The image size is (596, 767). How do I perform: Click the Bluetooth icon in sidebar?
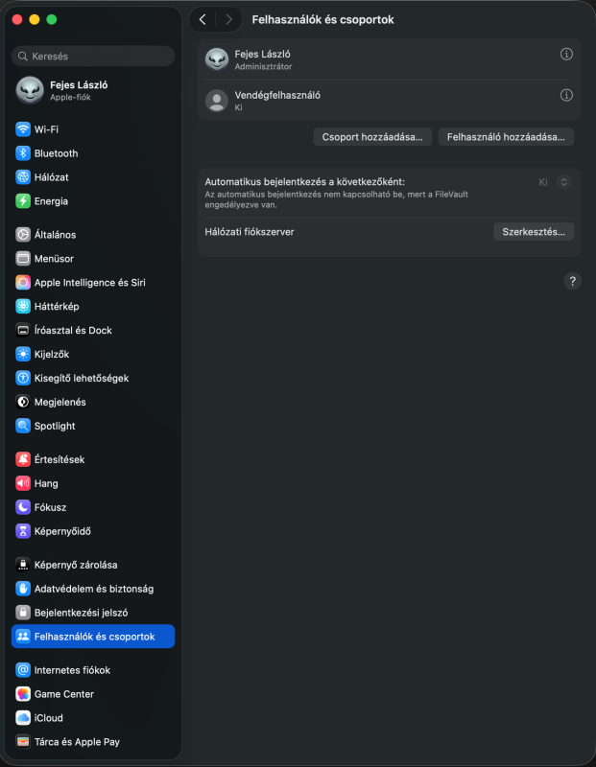[23, 153]
